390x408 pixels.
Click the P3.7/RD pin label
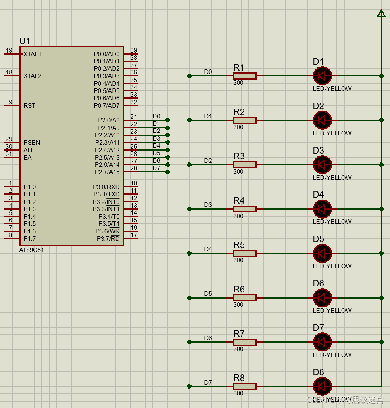tap(108, 239)
